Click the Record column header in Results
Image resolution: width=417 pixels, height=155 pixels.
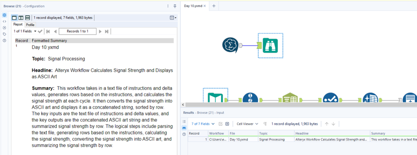(x=198, y=133)
